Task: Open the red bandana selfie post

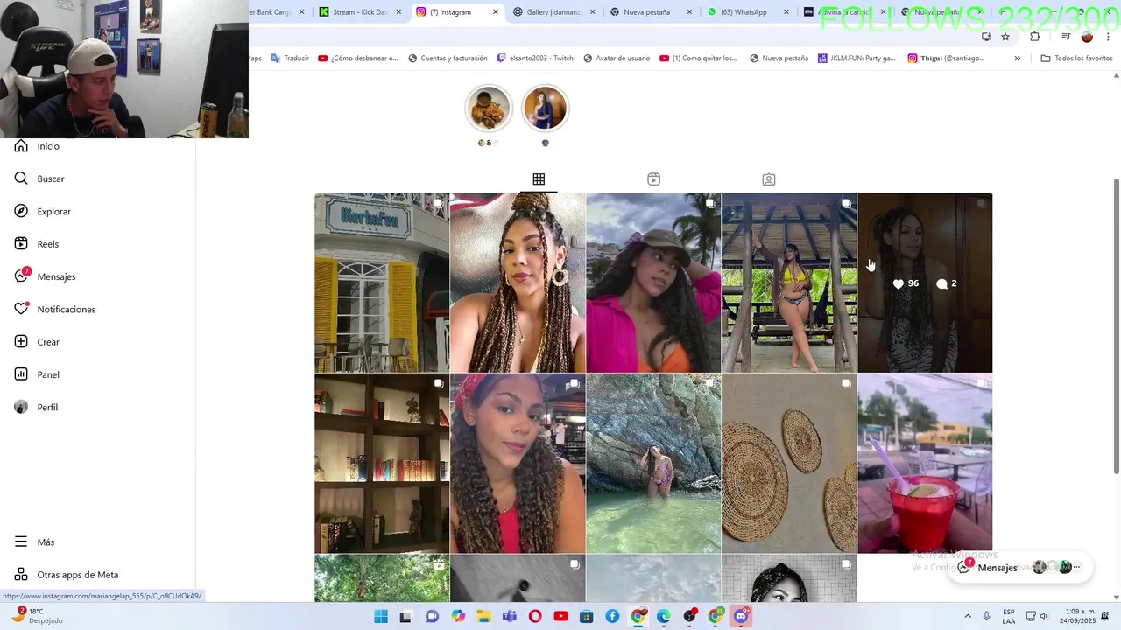Action: (518, 464)
